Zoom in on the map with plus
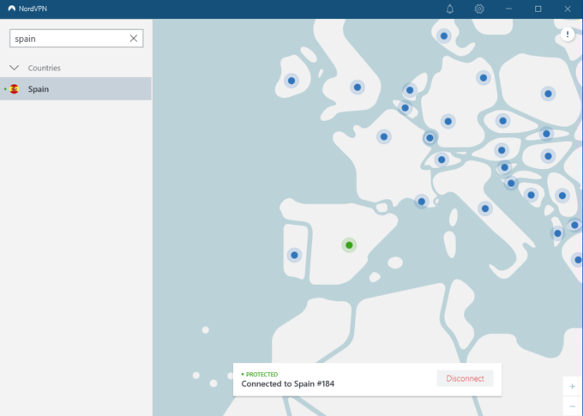Viewport: 583px width, 416px height. [572, 387]
